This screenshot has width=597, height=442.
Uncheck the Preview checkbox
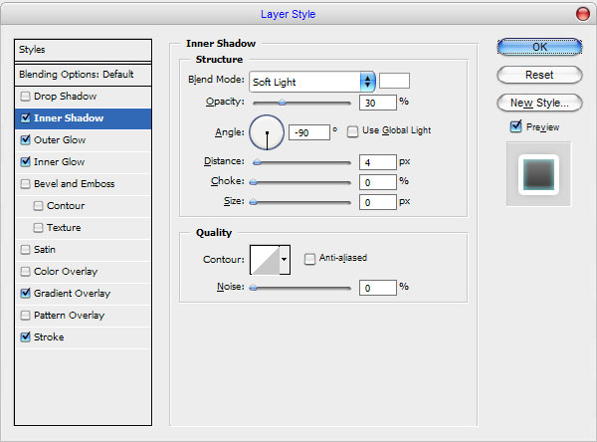tap(515, 126)
